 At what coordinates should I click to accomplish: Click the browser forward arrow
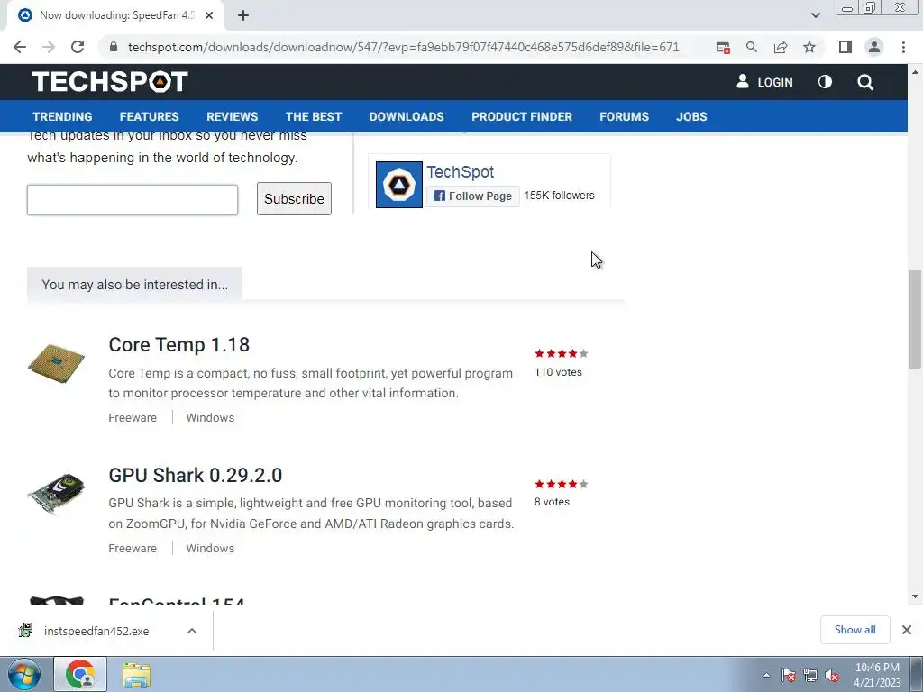click(x=49, y=47)
